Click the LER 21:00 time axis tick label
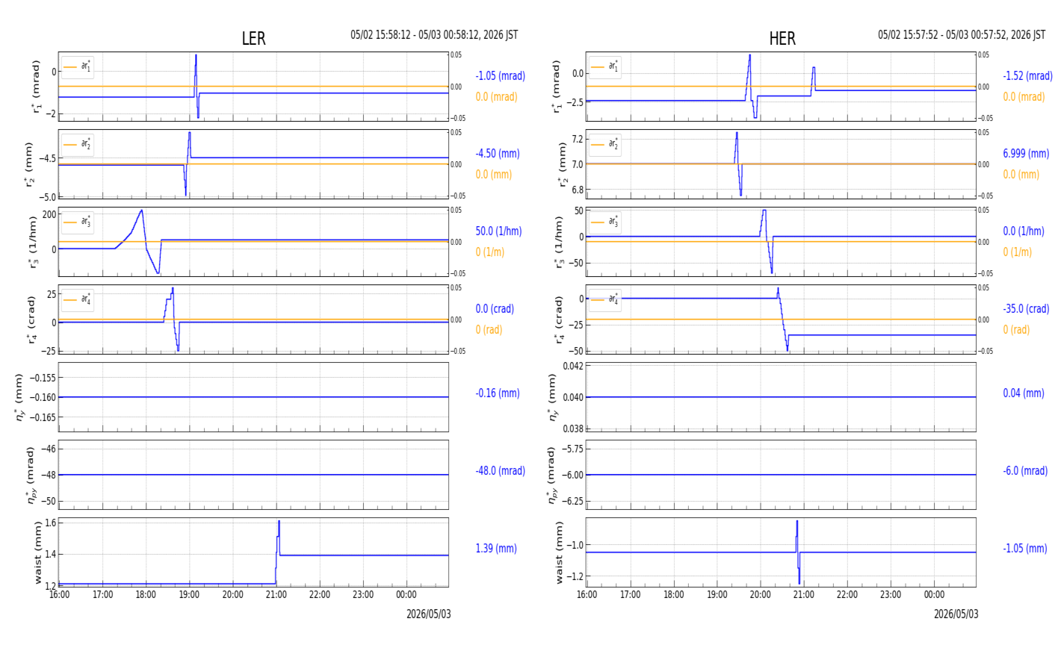 pyautogui.click(x=276, y=595)
